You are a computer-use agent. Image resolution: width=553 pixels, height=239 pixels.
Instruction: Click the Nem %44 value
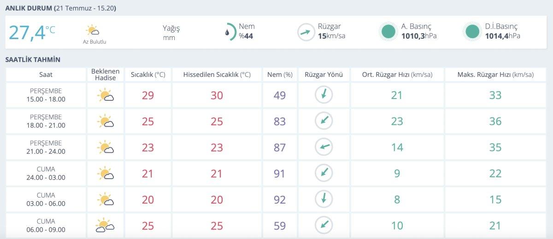click(x=246, y=36)
